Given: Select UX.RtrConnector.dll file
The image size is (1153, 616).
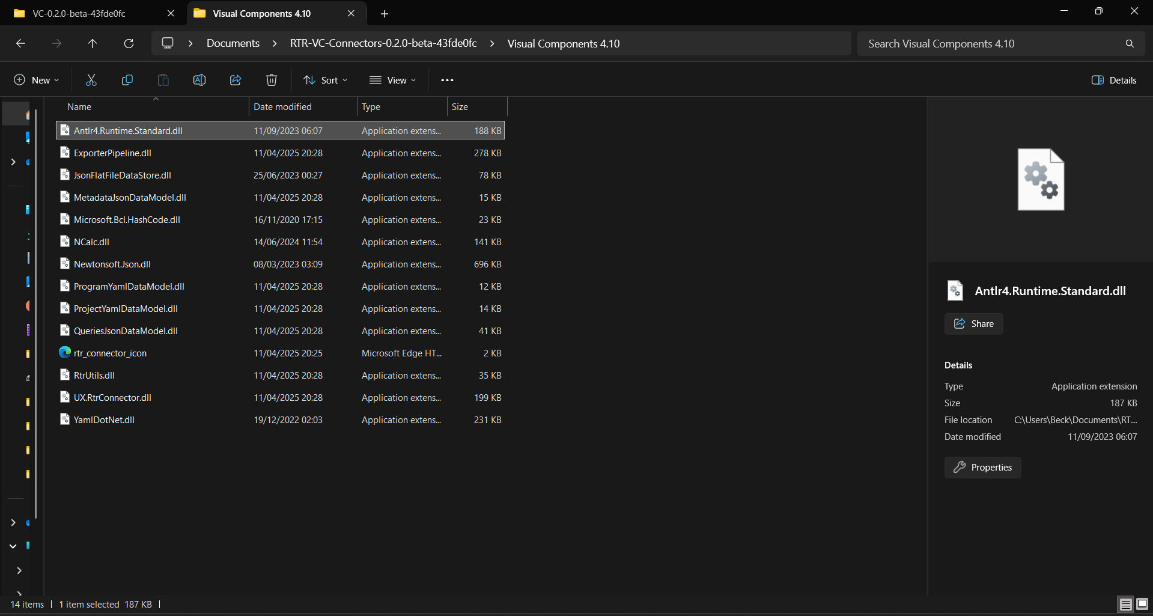Looking at the screenshot, I should click(280, 397).
